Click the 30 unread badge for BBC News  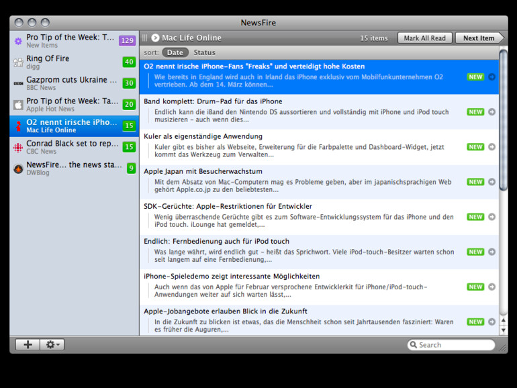tap(129, 83)
